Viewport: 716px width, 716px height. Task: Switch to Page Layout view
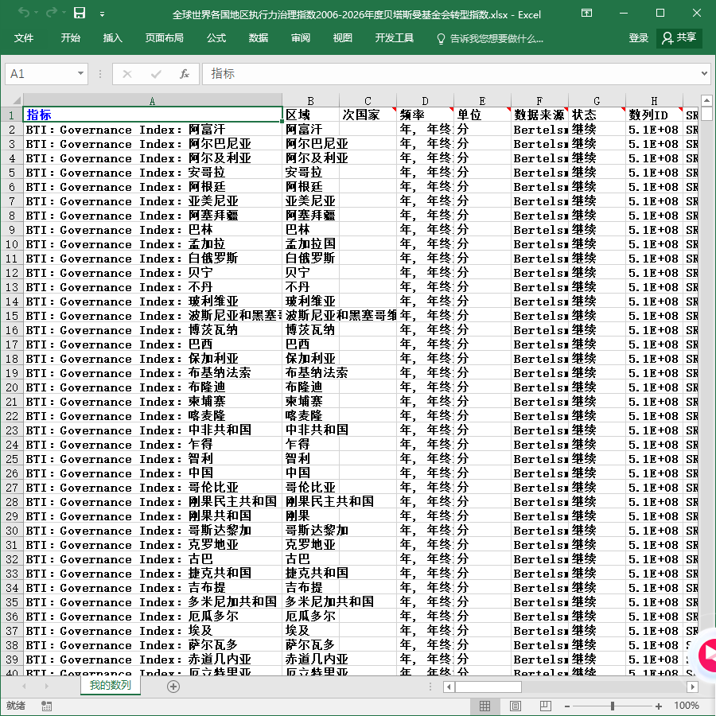click(x=515, y=706)
